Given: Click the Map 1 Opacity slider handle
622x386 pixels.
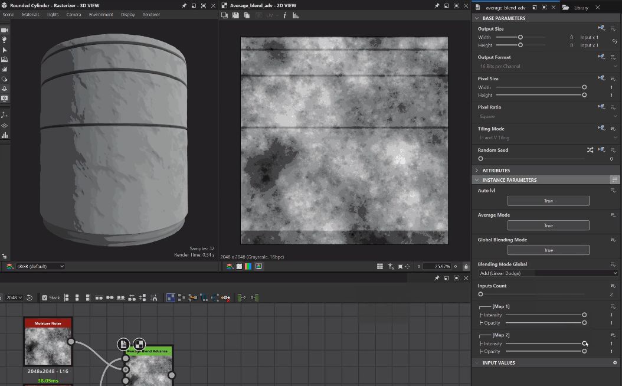Looking at the screenshot, I should tap(584, 323).
